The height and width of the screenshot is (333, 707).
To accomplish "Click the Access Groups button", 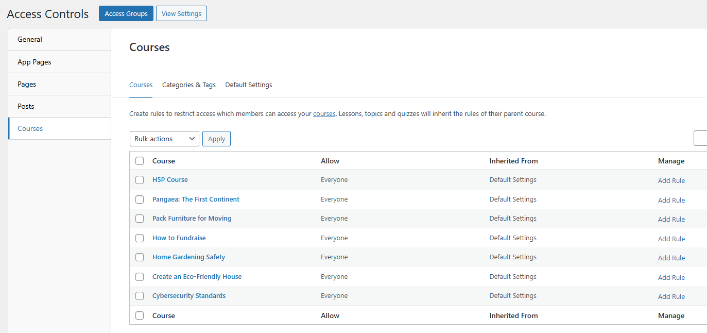I will 126,13.
